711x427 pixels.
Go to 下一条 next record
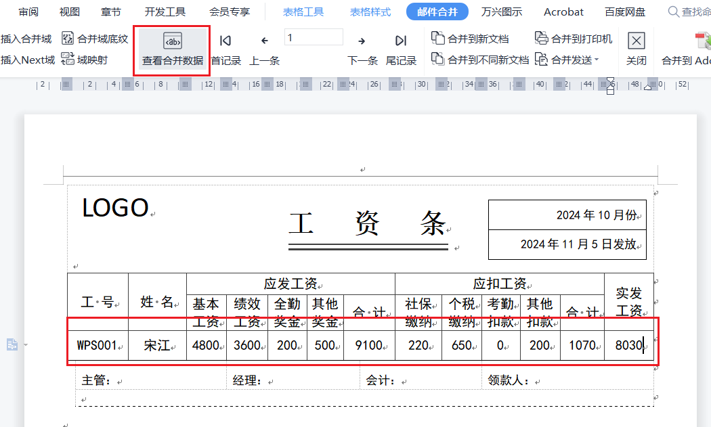[x=362, y=41]
